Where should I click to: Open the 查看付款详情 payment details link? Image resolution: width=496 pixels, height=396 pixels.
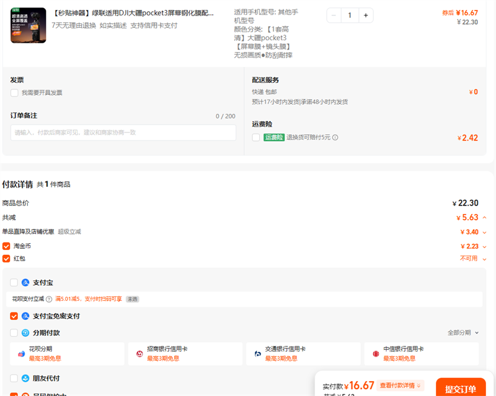pos(401,385)
